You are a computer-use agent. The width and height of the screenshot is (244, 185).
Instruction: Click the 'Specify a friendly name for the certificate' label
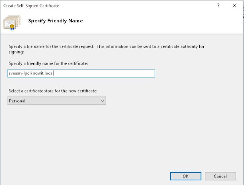pos(48,63)
